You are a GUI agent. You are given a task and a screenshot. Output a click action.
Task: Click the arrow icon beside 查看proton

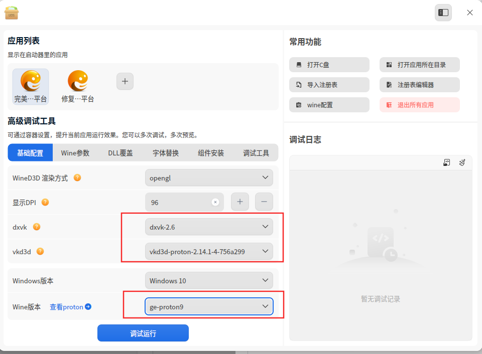88,307
